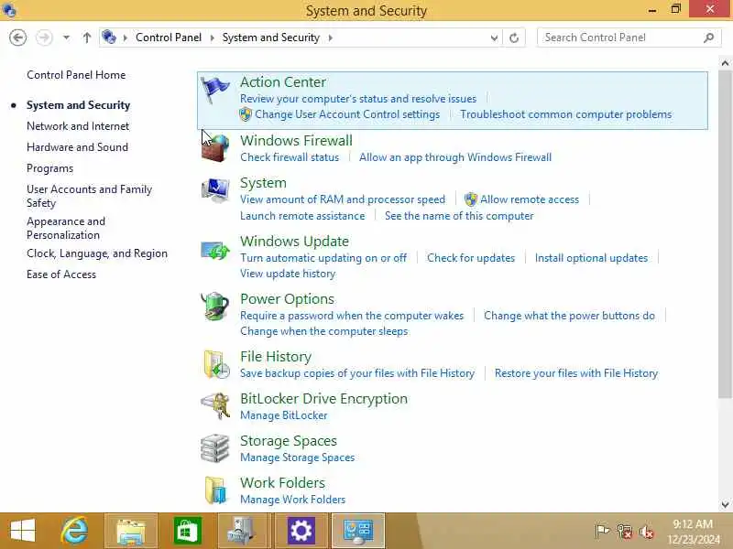Screen dimensions: 733x549
Task: Open the Action Center flag icon
Action: (x=215, y=89)
